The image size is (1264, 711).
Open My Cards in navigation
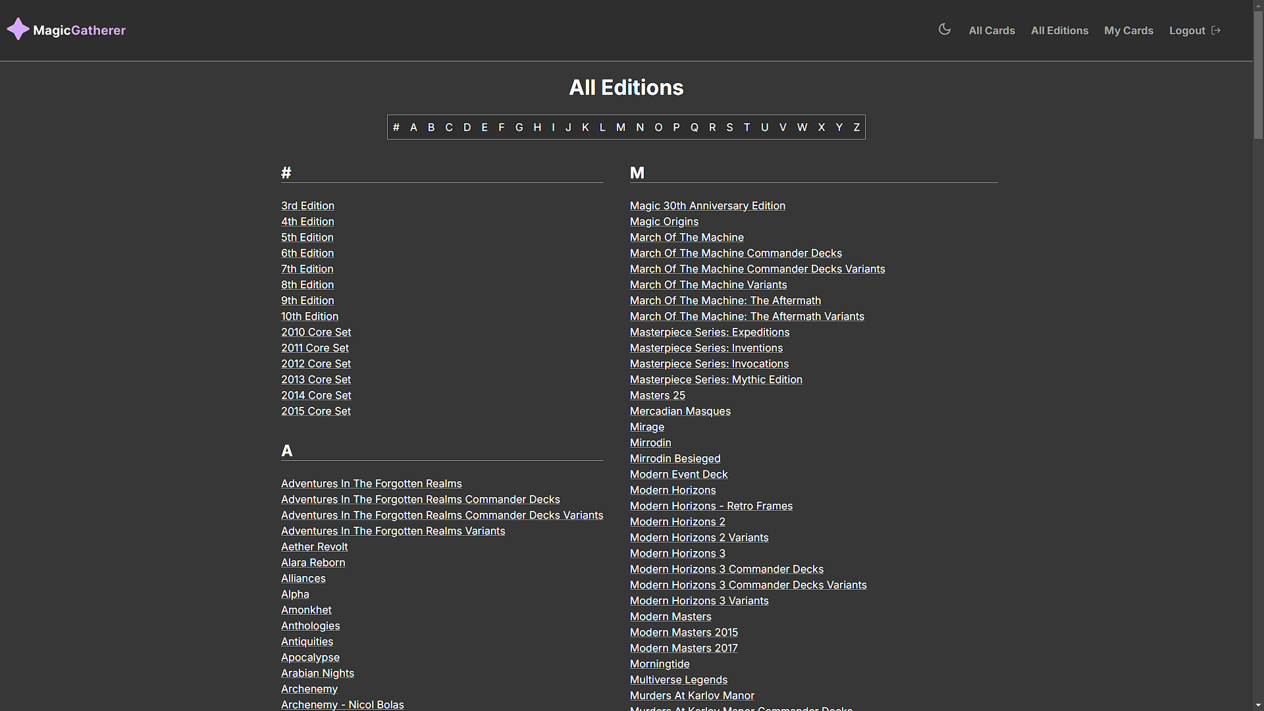[x=1128, y=30]
